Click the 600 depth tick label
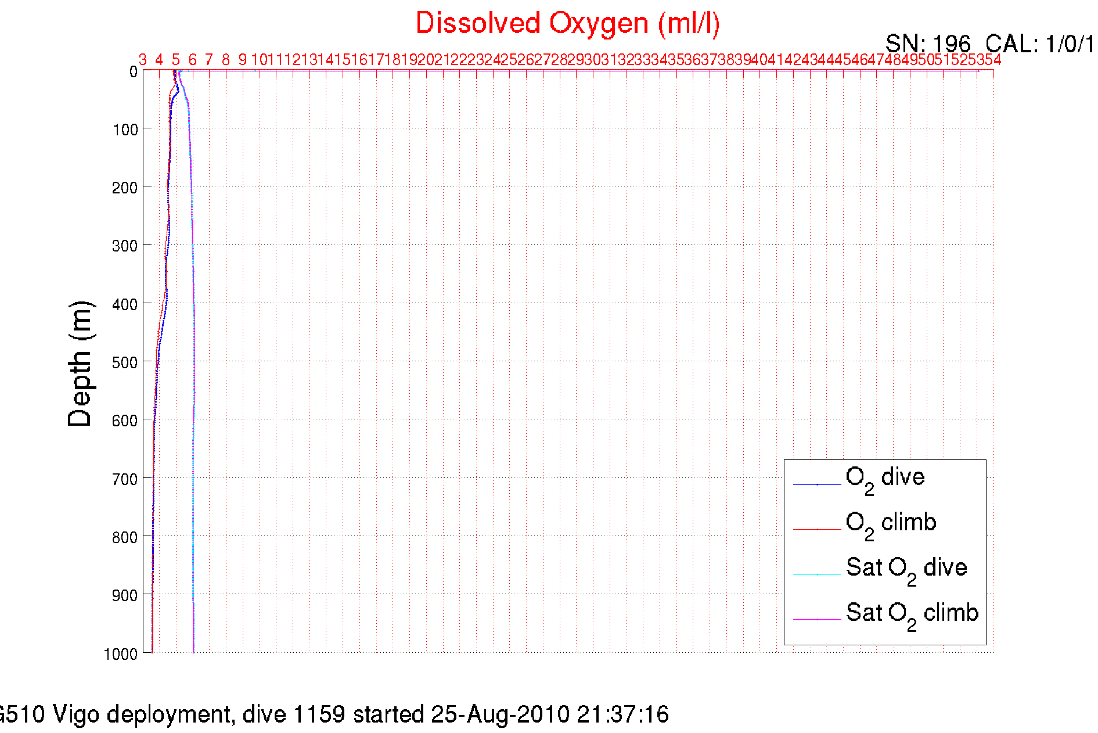 click(x=125, y=421)
